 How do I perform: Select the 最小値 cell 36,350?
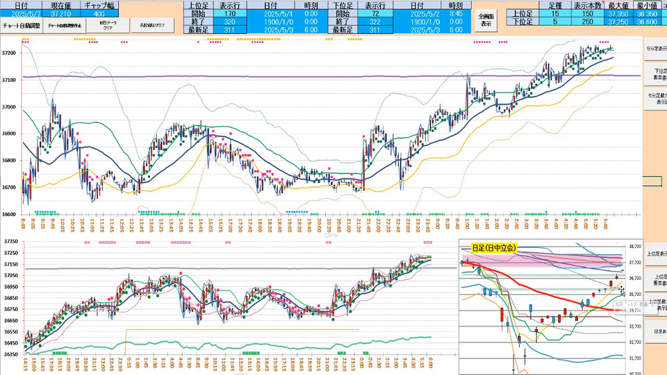tap(647, 14)
